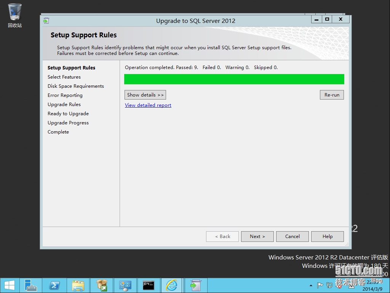Viewport: 390px width, 293px height.
Task: Show hidden tray icons arrow
Action: [x=311, y=285]
